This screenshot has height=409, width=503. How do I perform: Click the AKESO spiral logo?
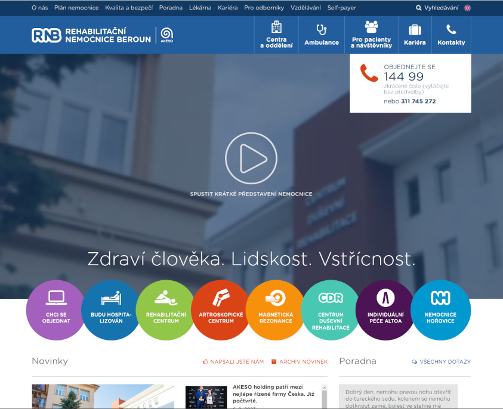click(x=167, y=35)
